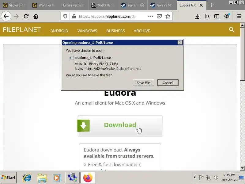This screenshot has height=184, width=245.
Task: Open Firefox account menu
Action: point(227,16)
